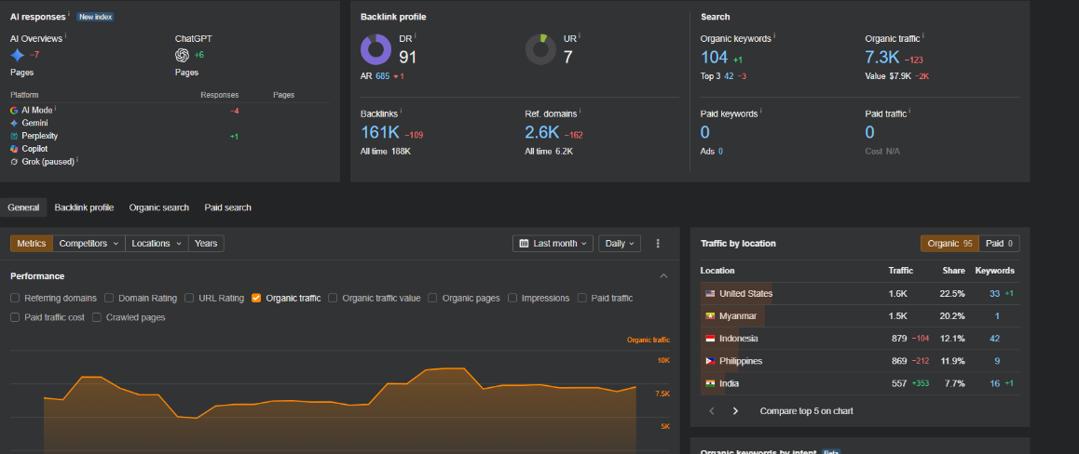The image size is (1079, 454).
Task: Open the Last month date range dropdown
Action: 553,243
